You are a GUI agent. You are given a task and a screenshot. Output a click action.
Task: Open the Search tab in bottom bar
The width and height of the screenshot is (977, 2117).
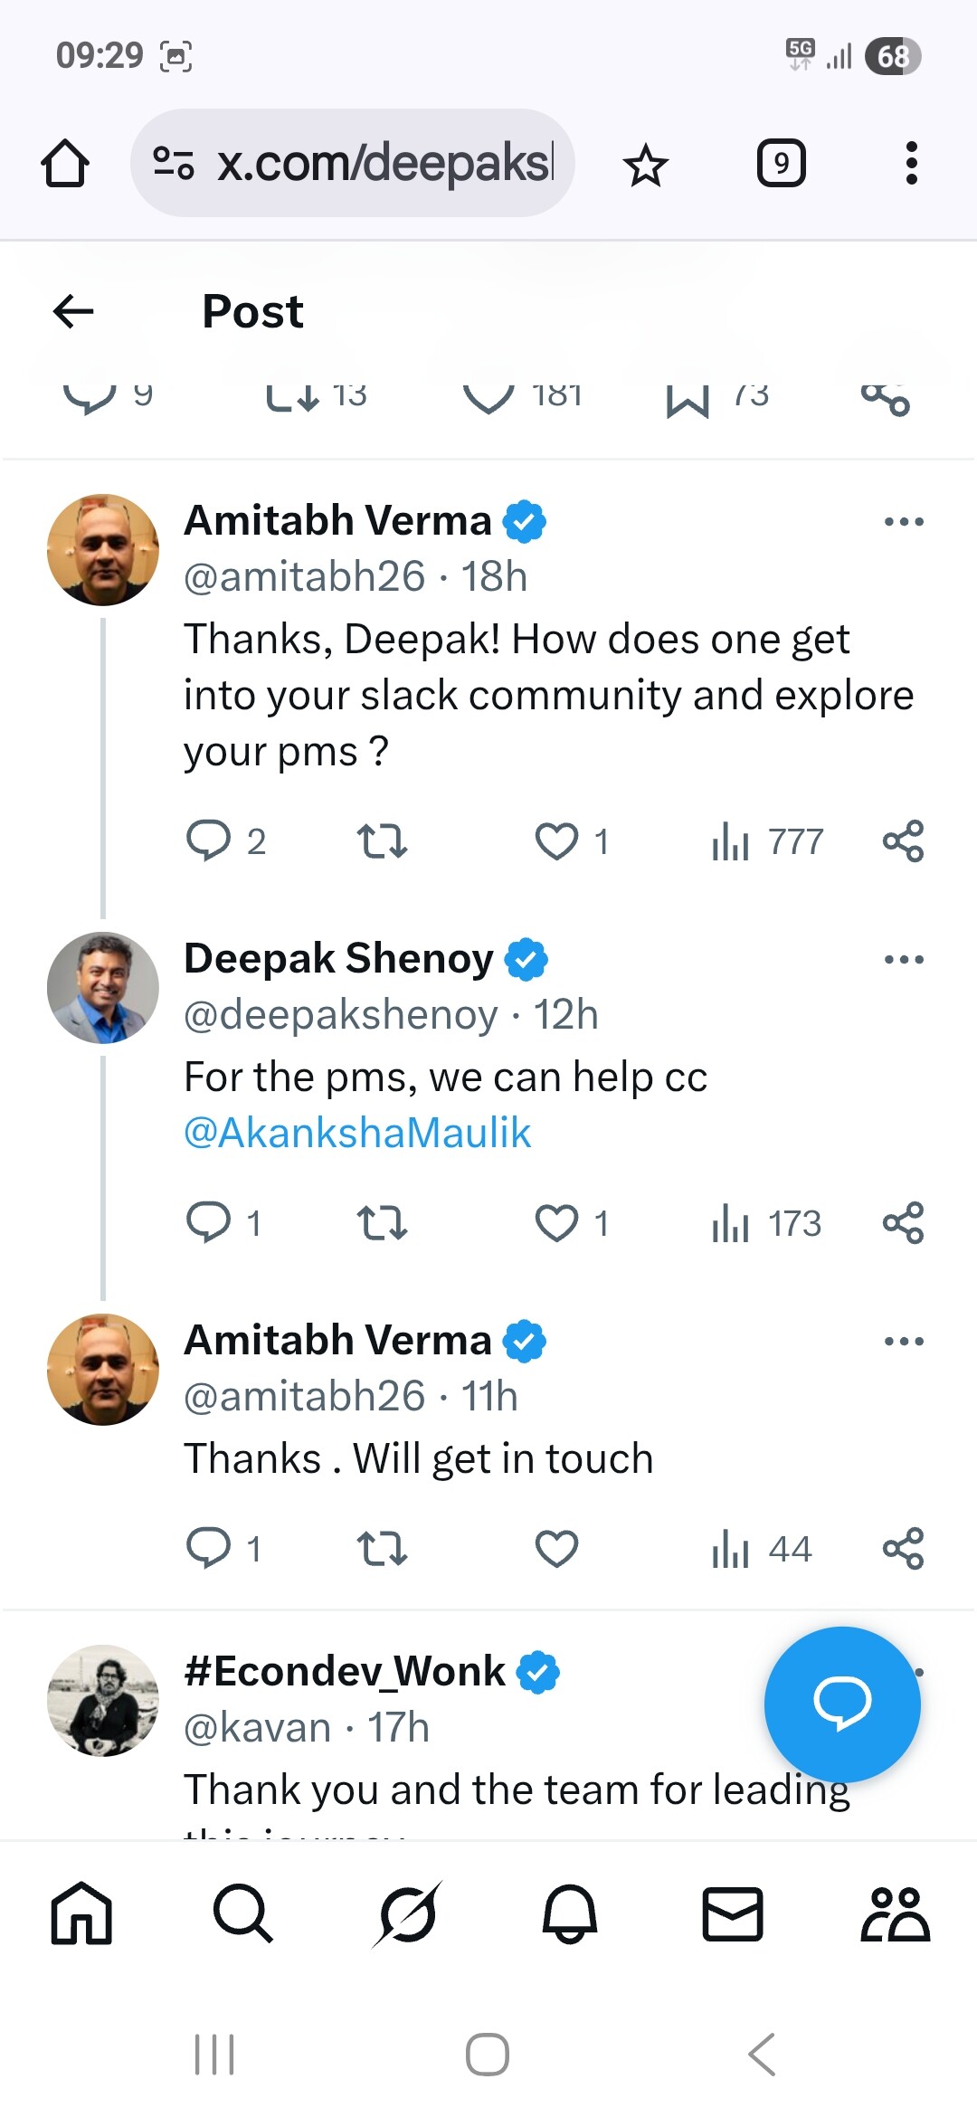243,1913
